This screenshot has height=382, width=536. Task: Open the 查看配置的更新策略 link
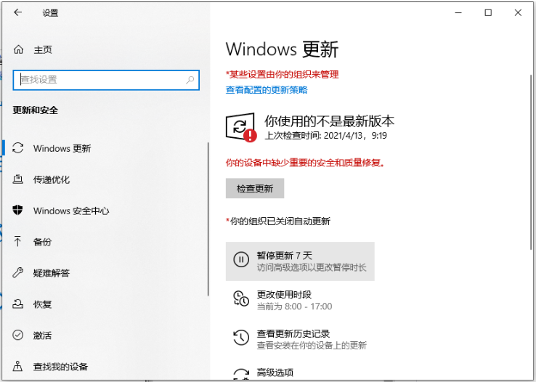[x=267, y=90]
